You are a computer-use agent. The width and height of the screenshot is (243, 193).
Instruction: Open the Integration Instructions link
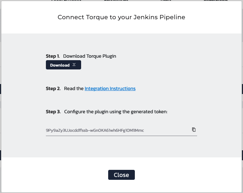pyautogui.click(x=110, y=88)
